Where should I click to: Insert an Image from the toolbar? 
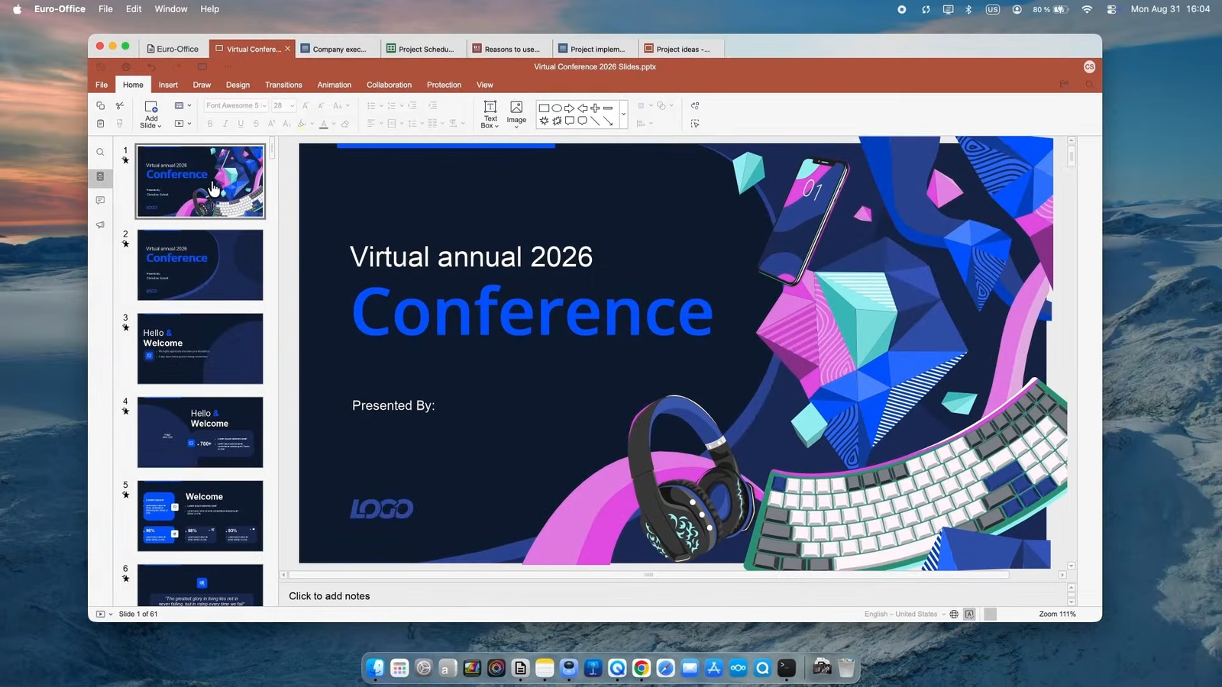coord(516,113)
